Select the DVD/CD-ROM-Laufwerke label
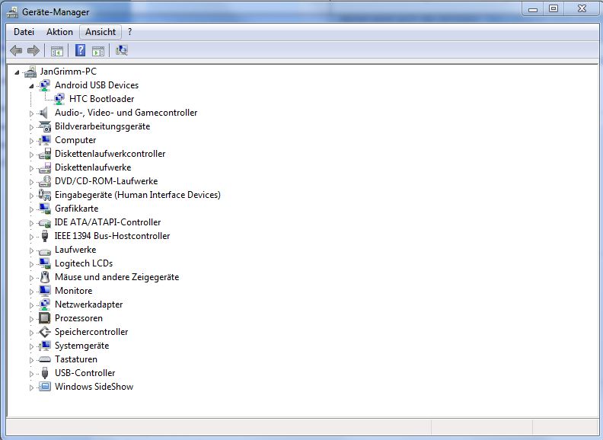Viewport: 603px width, 440px height. 107,181
